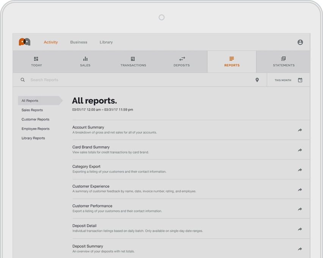Switch to the Library section
This screenshot has height=258, width=323.
tap(106, 42)
